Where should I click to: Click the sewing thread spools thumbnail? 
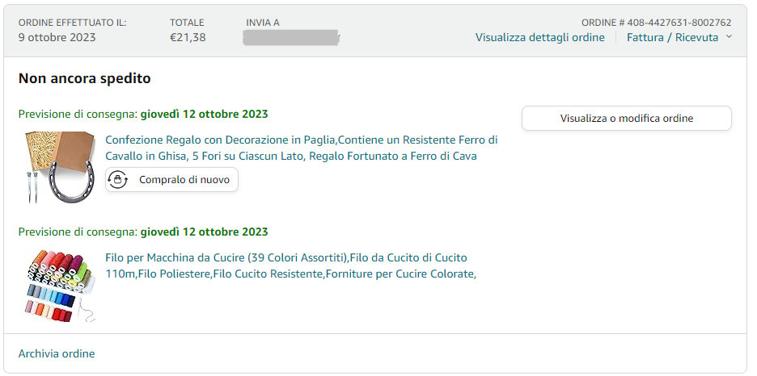point(56,286)
